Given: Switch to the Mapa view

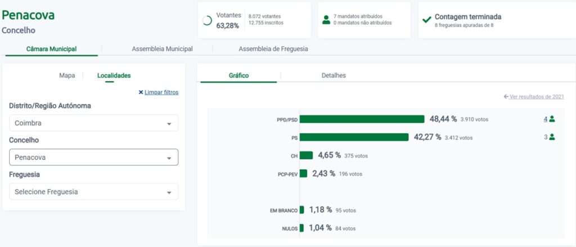Looking at the screenshot, I should 67,75.
